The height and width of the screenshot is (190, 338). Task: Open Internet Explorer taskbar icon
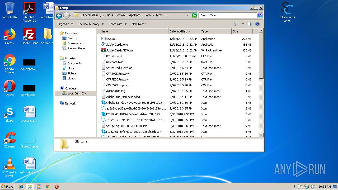[21, 187]
